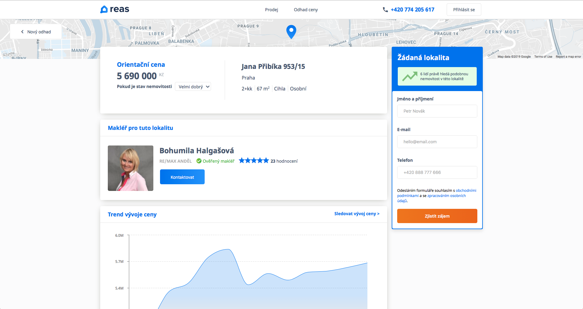Click the phone handset icon in header
This screenshot has height=309, width=583.
click(x=385, y=10)
